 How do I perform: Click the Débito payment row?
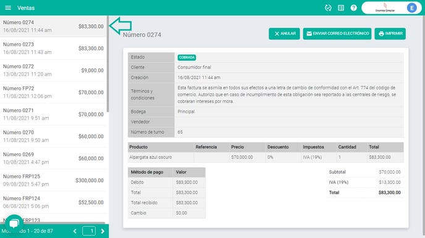pyautogui.click(x=166, y=183)
